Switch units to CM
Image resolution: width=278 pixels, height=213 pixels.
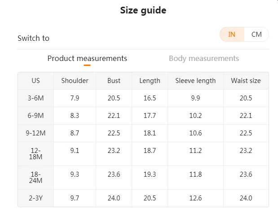tap(256, 35)
